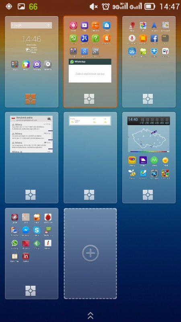Screen dimensions: 181x322
Task: Open the colorful t-shirt Theme icon
Action: tap(26, 64)
